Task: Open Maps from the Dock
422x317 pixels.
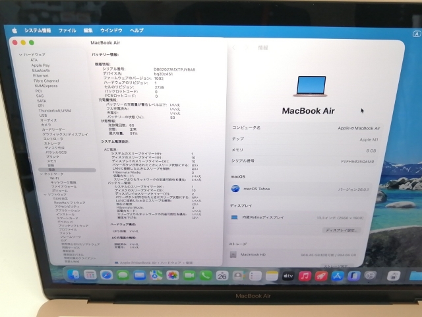Action: coord(156,275)
